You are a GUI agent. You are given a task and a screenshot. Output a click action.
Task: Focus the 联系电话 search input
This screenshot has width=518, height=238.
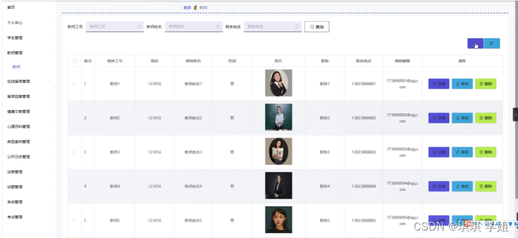click(273, 27)
